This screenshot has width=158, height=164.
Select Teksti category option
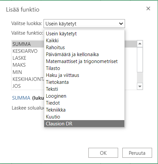pos(84,89)
